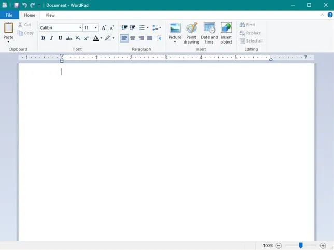Grow font size with the A-up icon
This screenshot has height=250, width=334.
[x=104, y=27]
